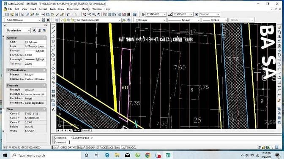Open the Format menu
Image resolution: width=284 pixels, height=159 pixels.
pyautogui.click(x=43, y=9)
